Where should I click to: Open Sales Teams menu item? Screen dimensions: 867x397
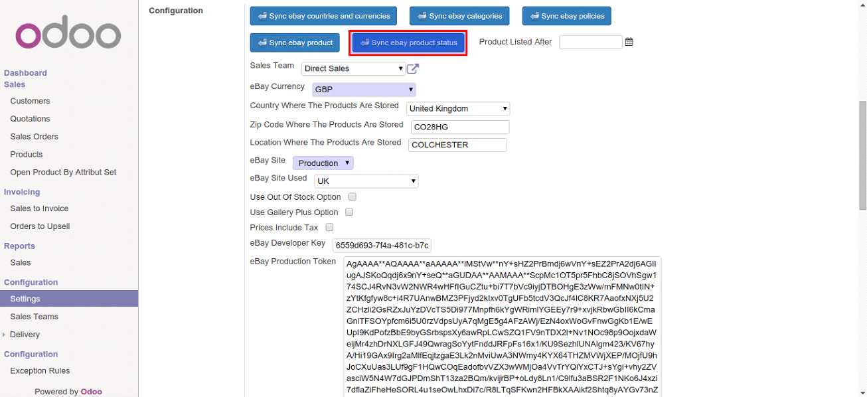pos(34,317)
